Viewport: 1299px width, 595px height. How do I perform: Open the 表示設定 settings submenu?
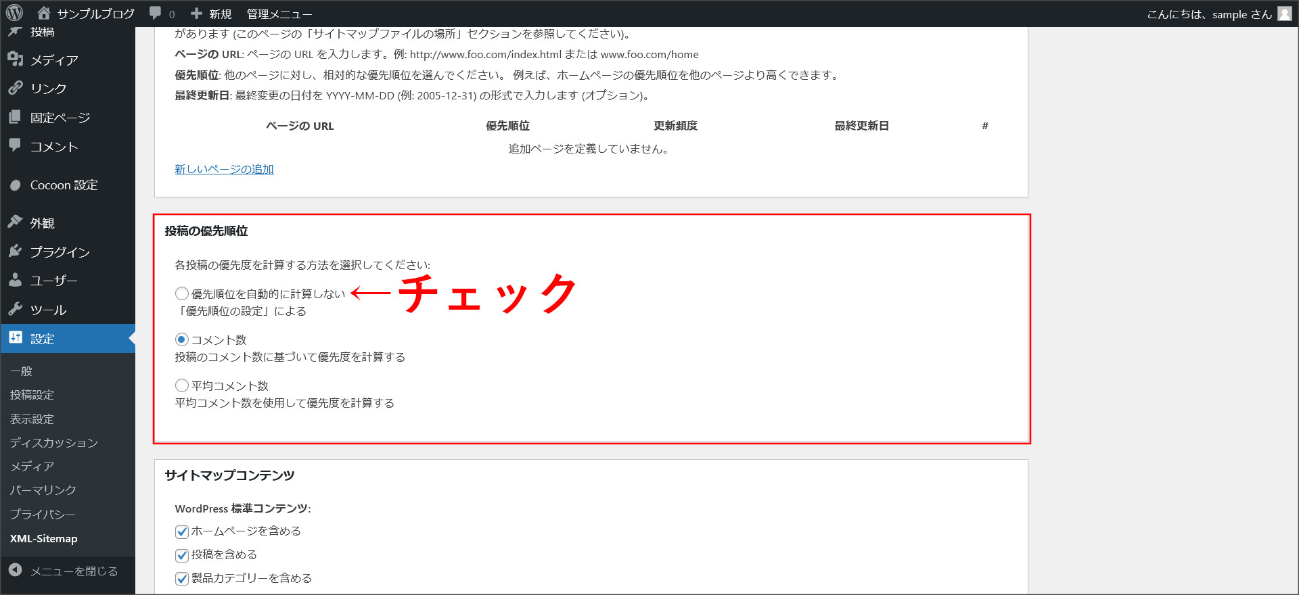32,419
